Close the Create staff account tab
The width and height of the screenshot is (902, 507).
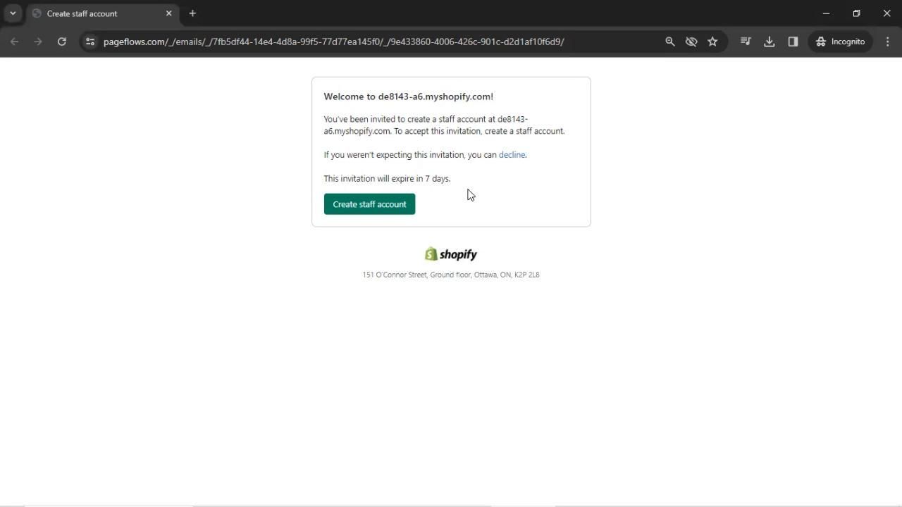tap(168, 13)
